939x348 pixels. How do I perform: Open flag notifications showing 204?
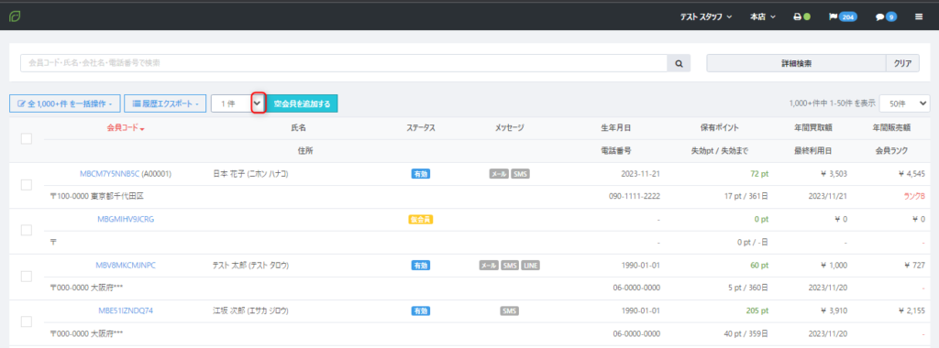[844, 16]
